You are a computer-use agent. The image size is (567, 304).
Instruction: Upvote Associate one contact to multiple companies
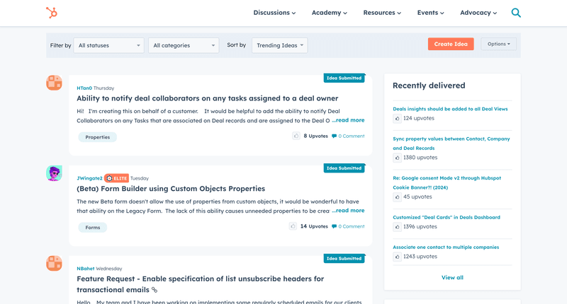point(397,257)
